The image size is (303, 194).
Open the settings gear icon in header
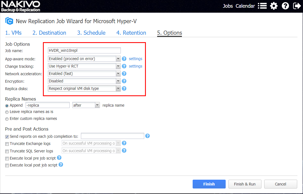274,6
